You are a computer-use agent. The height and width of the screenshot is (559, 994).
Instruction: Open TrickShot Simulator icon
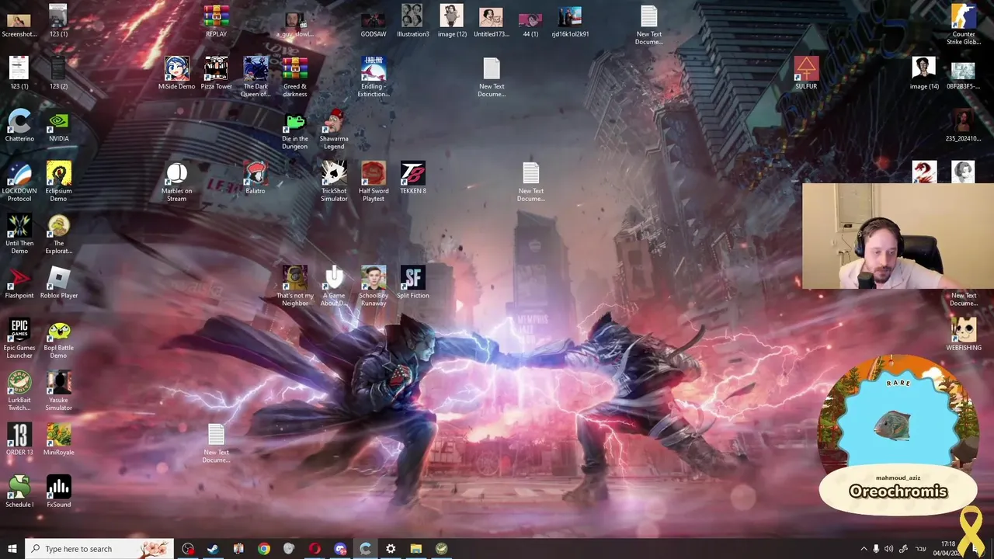[x=334, y=182]
